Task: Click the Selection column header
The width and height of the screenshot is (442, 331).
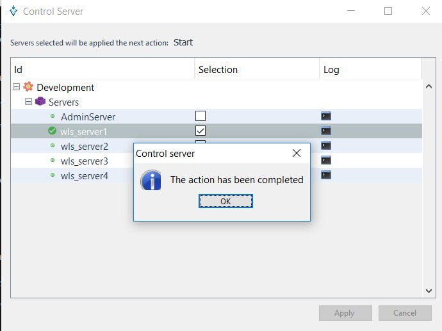Action: pos(256,69)
